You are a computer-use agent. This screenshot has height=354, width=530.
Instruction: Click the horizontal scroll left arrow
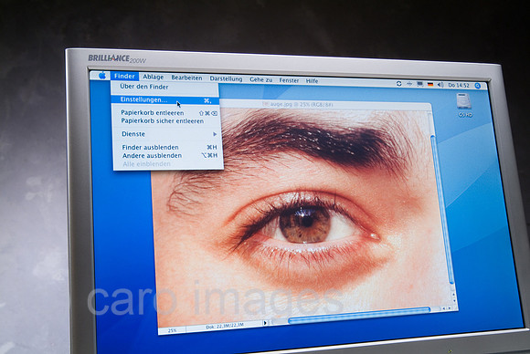444,308
